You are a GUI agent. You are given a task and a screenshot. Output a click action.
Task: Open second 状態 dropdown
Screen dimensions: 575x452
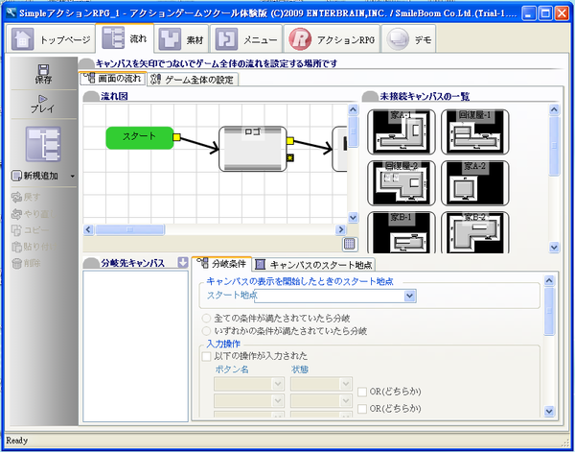[x=321, y=400]
